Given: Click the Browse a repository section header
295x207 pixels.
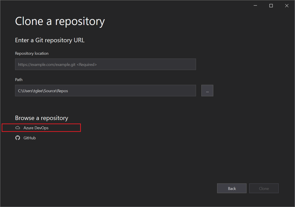Looking at the screenshot, I should click(42, 118).
